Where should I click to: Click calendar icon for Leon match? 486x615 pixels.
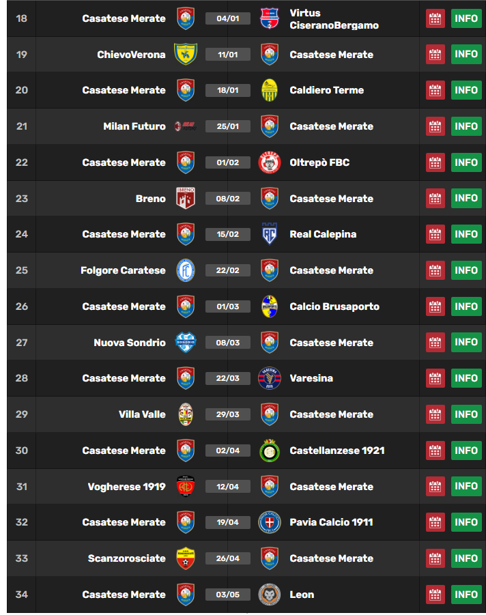435,595
